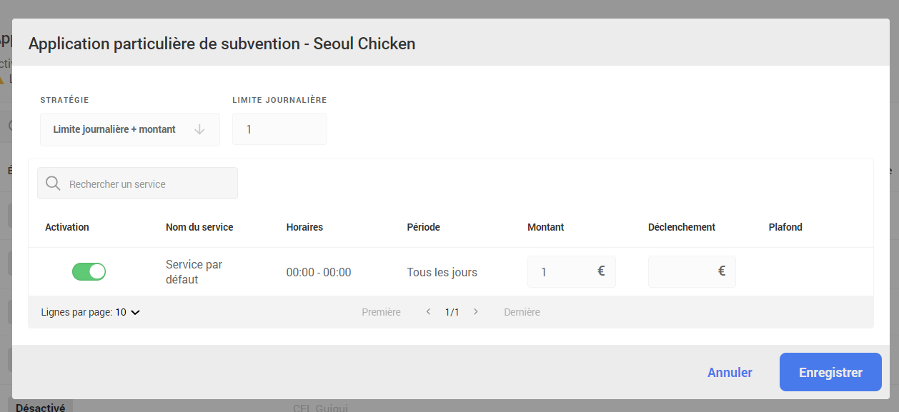Click the euro symbol in the Déclenchement field
The width and height of the screenshot is (899, 412).
[722, 271]
